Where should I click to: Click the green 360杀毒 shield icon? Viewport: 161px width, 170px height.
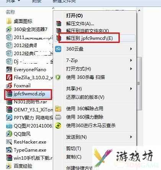point(58,77)
